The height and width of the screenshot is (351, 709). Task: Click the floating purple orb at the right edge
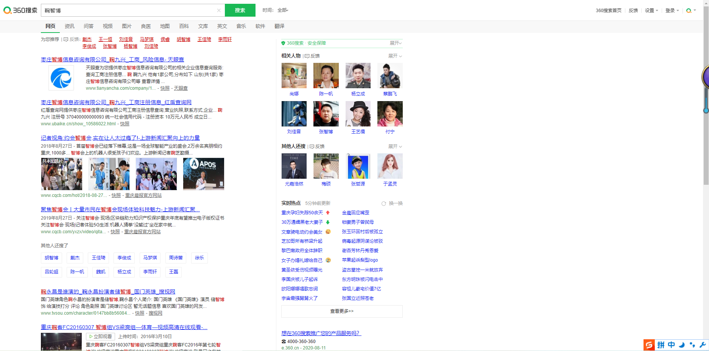pyautogui.click(x=705, y=77)
